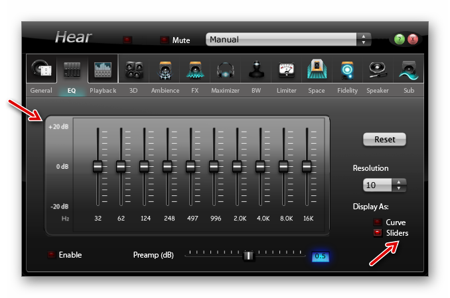450x298 pixels.
Task: Click the -20 dB scale label
Action: (x=60, y=207)
